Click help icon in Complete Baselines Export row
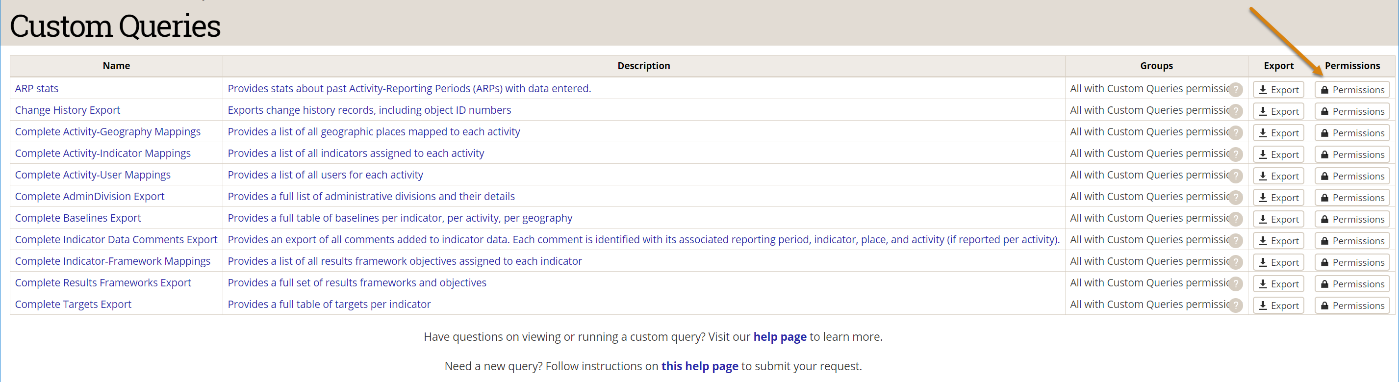Image resolution: width=1399 pixels, height=382 pixels. (x=1236, y=219)
